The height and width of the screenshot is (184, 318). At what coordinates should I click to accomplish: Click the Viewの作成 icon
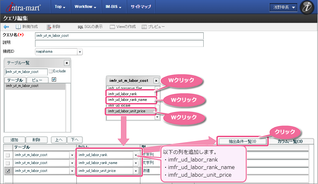click(112, 27)
